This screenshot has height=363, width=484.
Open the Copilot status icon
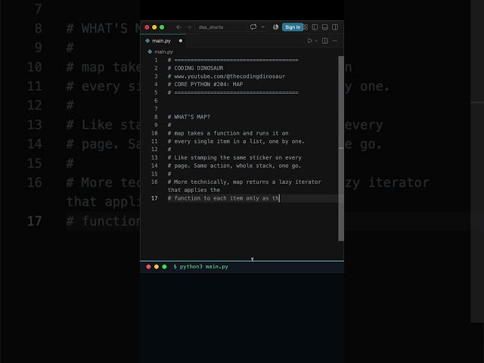coord(275,27)
